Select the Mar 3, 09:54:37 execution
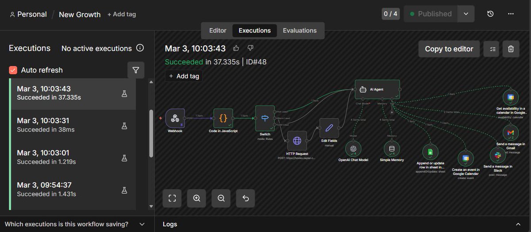The width and height of the screenshot is (531, 232). (73, 190)
